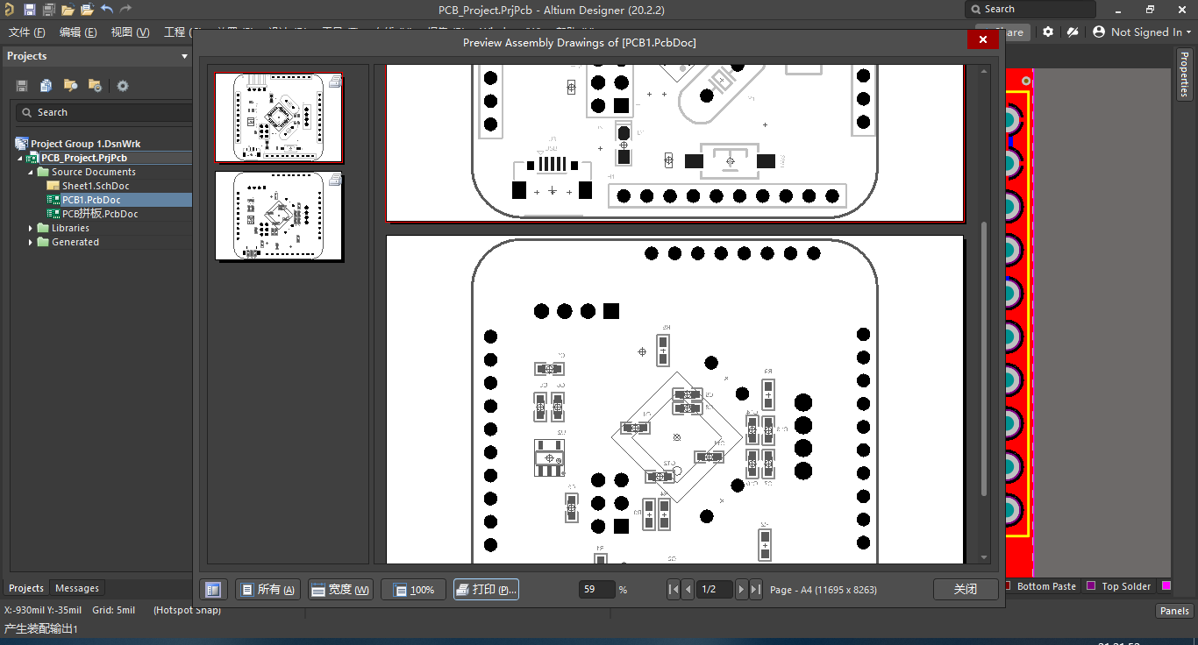Select first page thumbnail in preview

[x=279, y=117]
